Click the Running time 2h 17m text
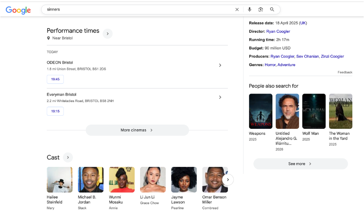 pos(269,40)
